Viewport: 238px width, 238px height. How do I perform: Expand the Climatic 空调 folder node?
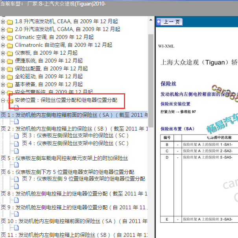[3, 37]
